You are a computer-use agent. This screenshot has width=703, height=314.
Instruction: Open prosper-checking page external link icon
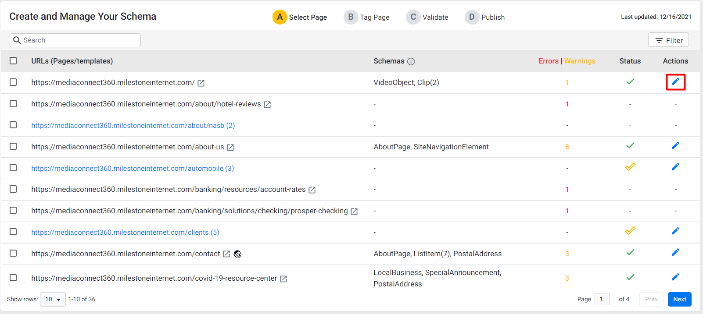pyautogui.click(x=354, y=212)
